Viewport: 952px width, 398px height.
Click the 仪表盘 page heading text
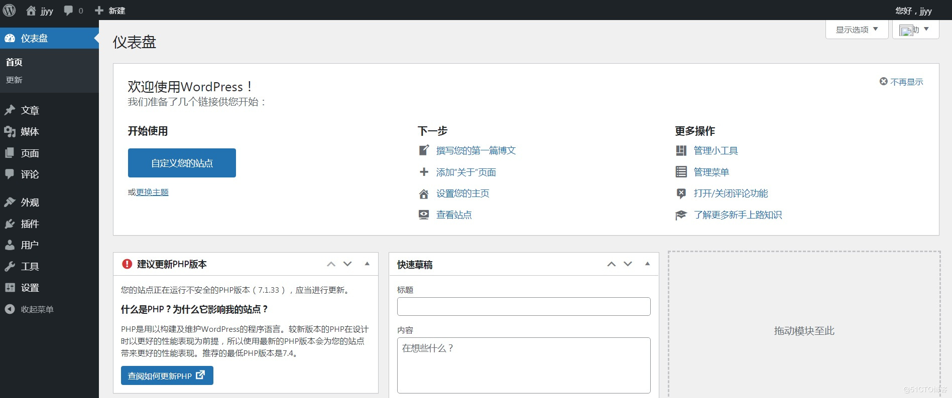point(134,42)
